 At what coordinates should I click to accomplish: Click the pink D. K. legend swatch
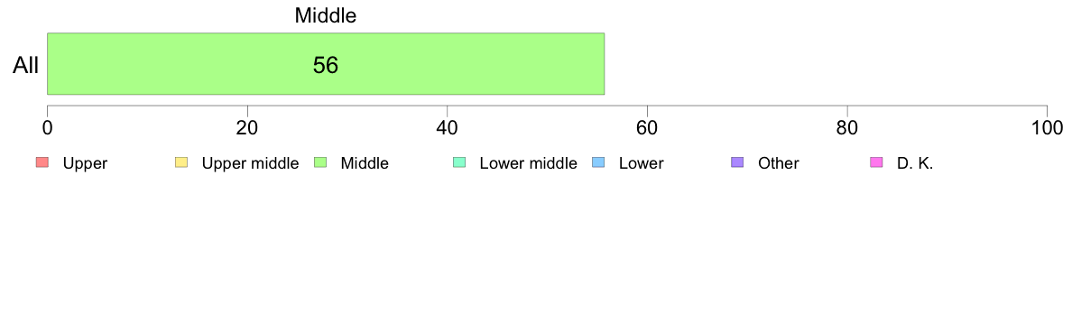click(876, 162)
